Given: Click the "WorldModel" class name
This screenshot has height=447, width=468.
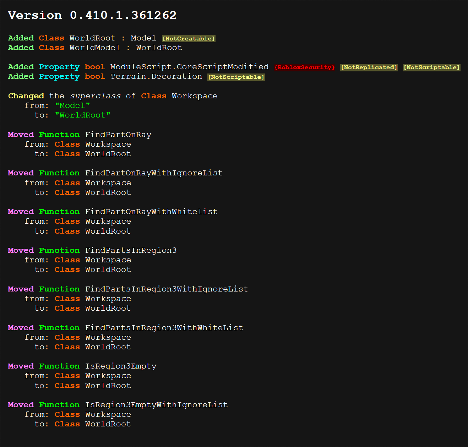Looking at the screenshot, I should [x=95, y=48].
